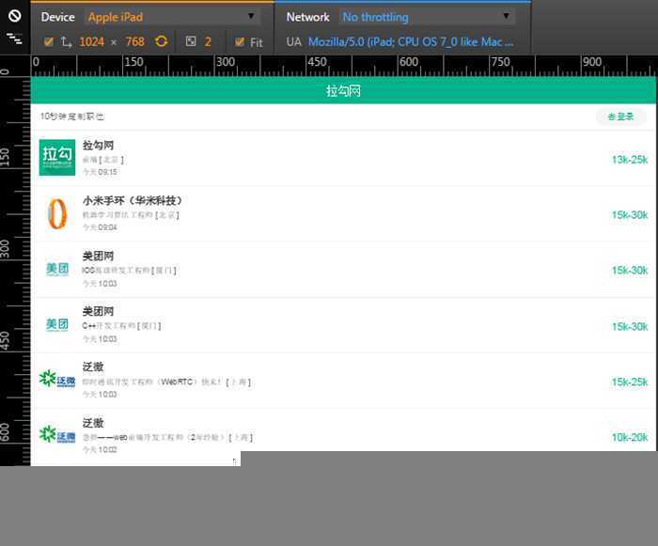Open the Apple iPad device dropdown

172,17
